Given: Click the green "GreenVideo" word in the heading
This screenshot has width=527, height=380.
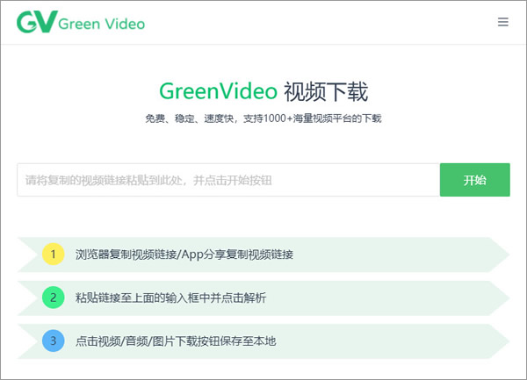Looking at the screenshot, I should coord(218,91).
